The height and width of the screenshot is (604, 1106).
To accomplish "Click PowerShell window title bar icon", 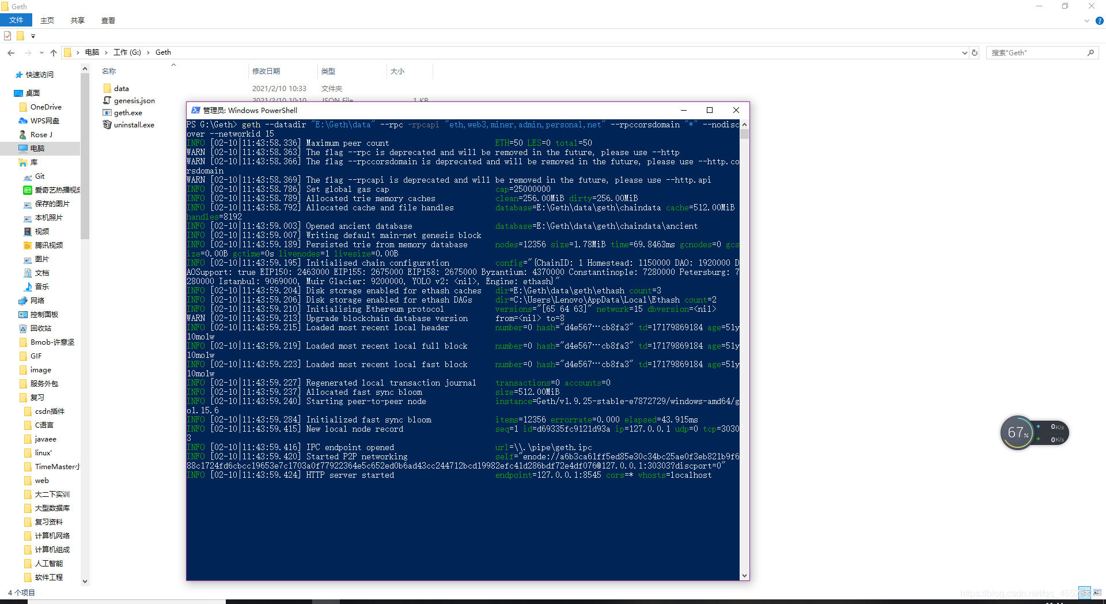I will coord(195,111).
